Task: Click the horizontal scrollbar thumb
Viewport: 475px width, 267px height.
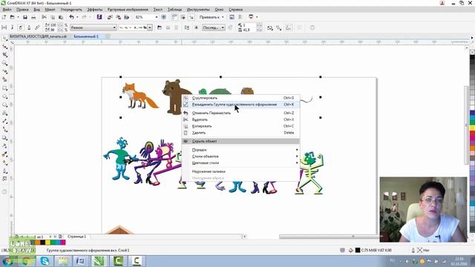Action: pyautogui.click(x=329, y=237)
